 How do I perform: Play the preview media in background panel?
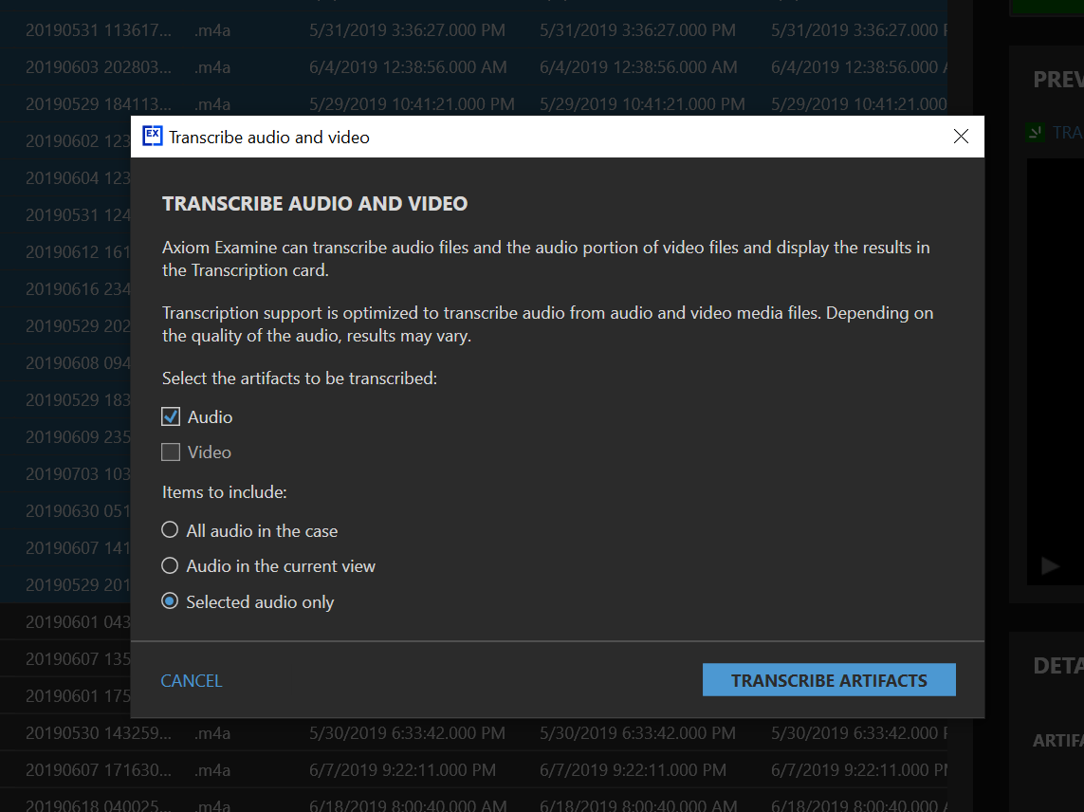tap(1050, 565)
